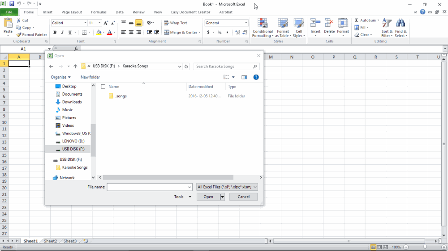The image size is (448, 251).
Task: Click Cancel in the Open dialog
Action: coord(243,197)
